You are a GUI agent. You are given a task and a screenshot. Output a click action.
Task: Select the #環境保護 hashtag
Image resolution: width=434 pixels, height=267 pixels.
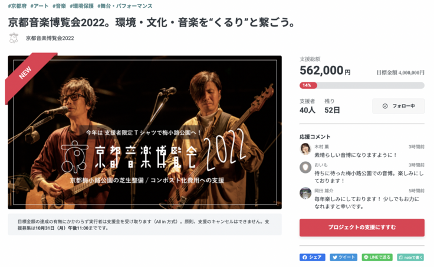(81, 6)
